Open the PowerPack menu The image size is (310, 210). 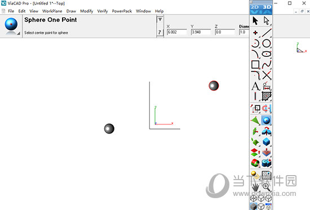(122, 11)
